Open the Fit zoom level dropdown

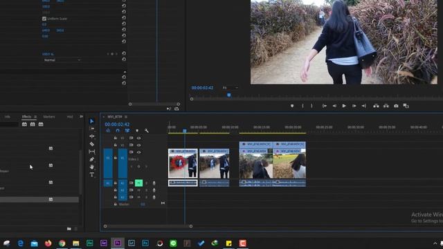coord(230,88)
